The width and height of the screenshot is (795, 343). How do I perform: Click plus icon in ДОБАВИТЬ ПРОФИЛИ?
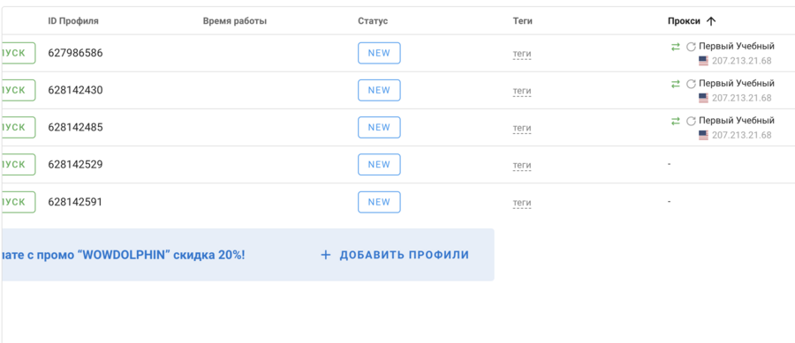coord(325,255)
